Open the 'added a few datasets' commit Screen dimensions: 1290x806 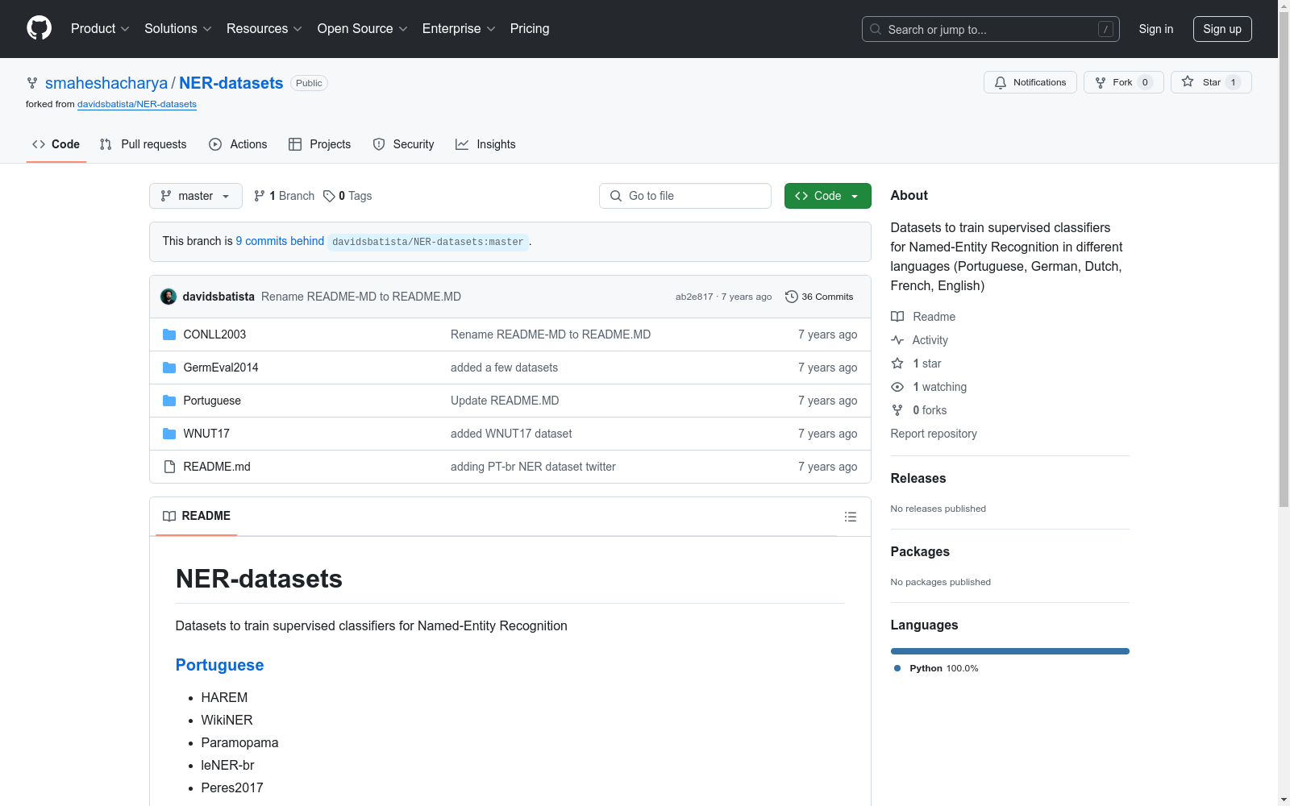click(504, 368)
